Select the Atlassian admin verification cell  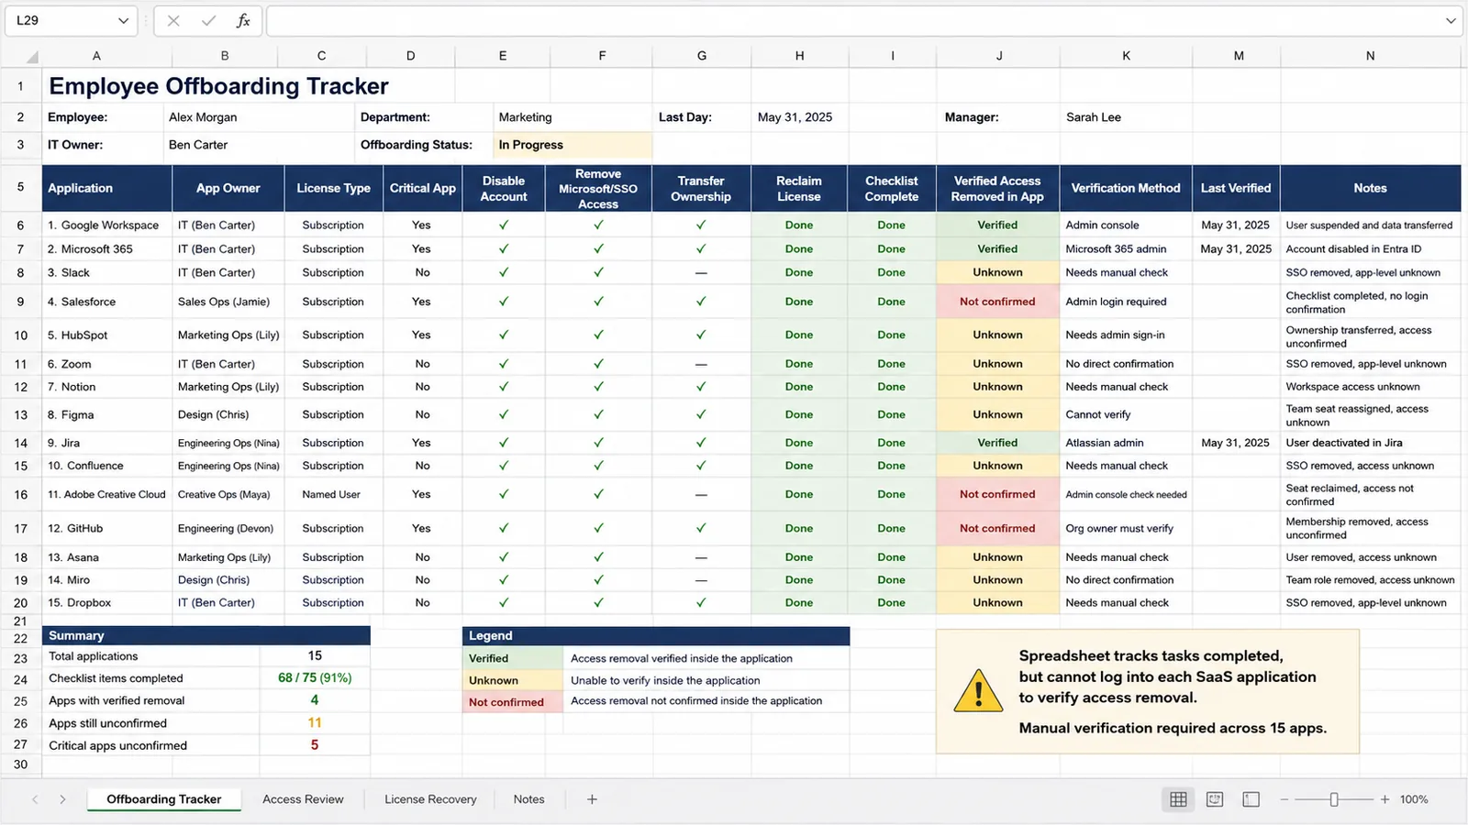[1126, 443]
